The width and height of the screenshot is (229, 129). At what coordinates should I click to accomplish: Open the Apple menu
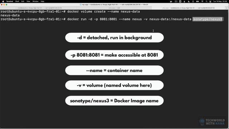tap(3, 1)
